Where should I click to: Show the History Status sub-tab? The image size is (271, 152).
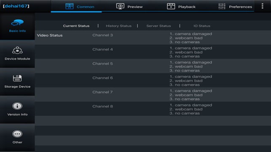coord(118,26)
